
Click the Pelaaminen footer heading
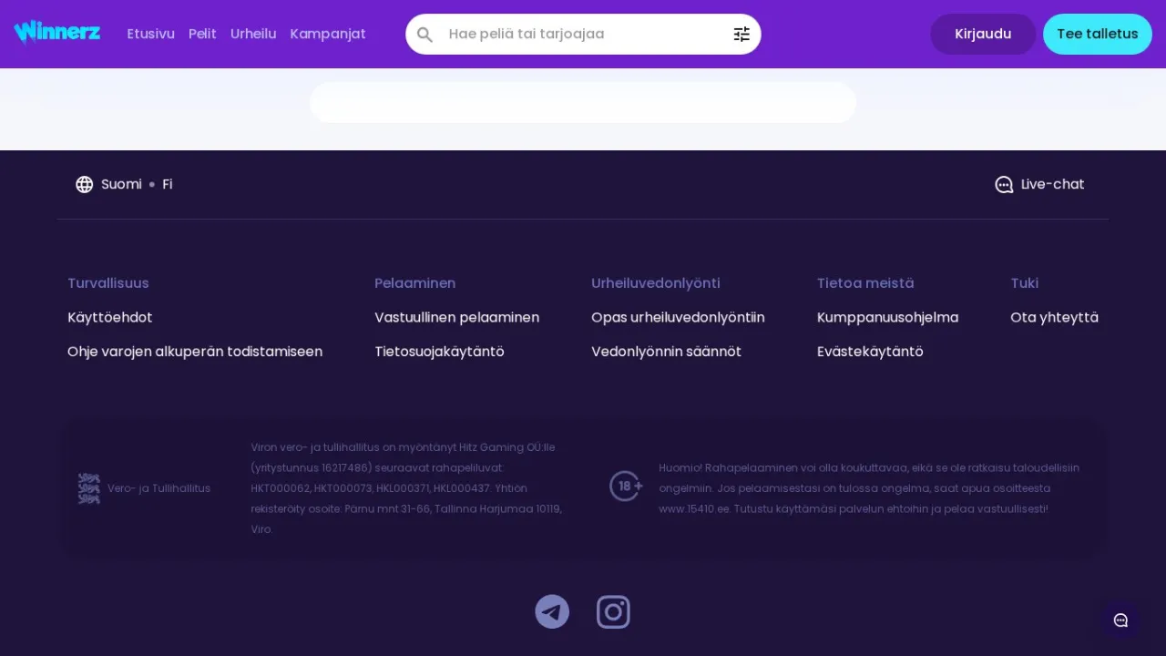(414, 283)
